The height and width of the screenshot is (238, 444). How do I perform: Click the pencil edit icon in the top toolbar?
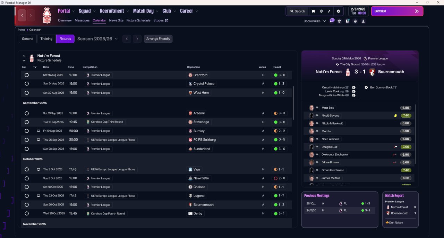[329, 11]
